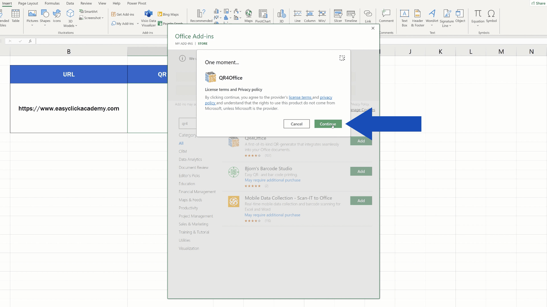The width and height of the screenshot is (547, 307).
Task: Filter add-ins by Productivity category
Action: point(188,208)
